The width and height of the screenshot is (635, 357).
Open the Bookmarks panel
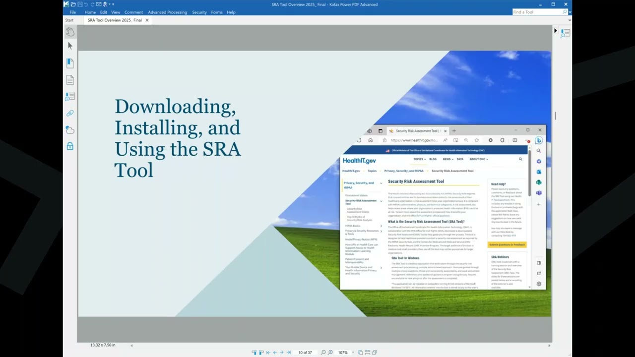pos(70,63)
